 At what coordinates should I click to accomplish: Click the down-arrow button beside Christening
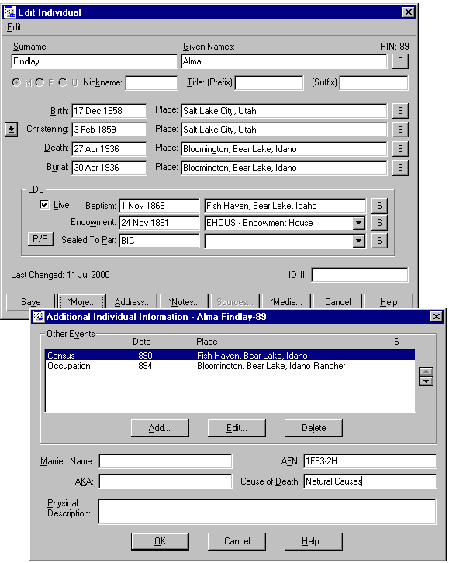(x=12, y=129)
